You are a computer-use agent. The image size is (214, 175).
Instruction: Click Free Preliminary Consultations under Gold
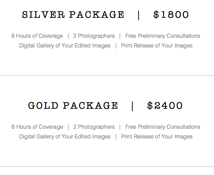pos(163,127)
